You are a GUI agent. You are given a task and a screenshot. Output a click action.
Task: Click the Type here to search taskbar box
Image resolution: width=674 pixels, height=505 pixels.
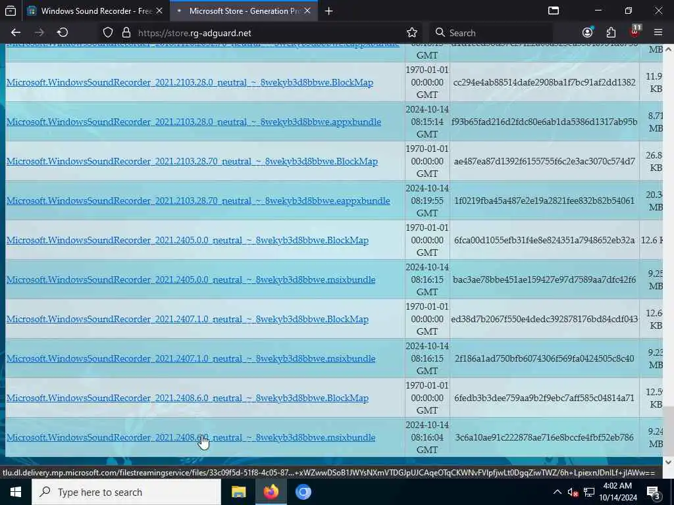pyautogui.click(x=126, y=492)
